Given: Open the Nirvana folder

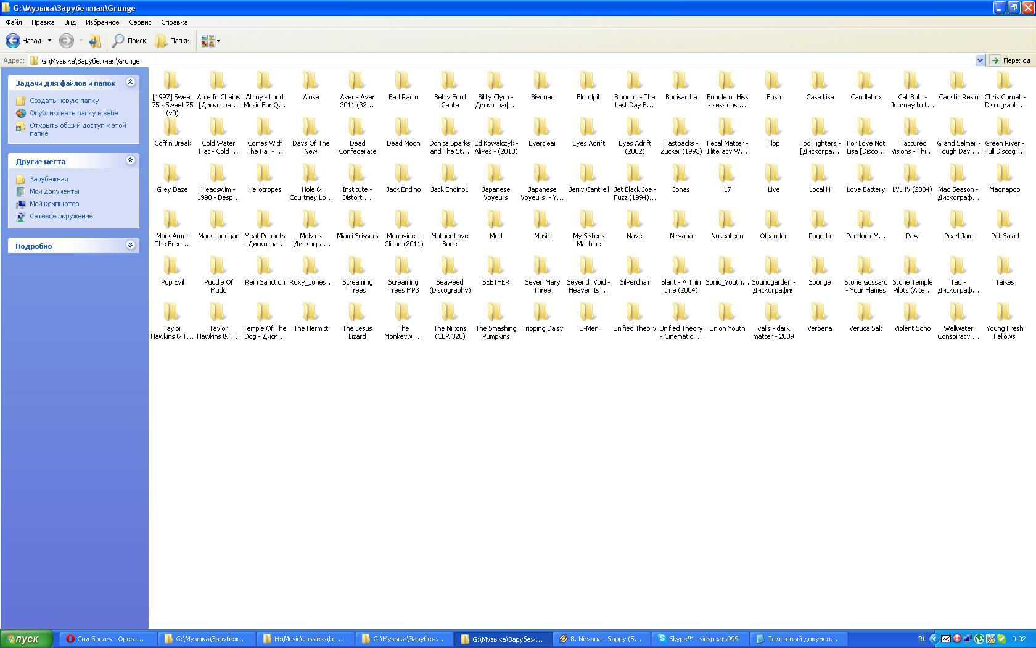Looking at the screenshot, I should pyautogui.click(x=681, y=223).
